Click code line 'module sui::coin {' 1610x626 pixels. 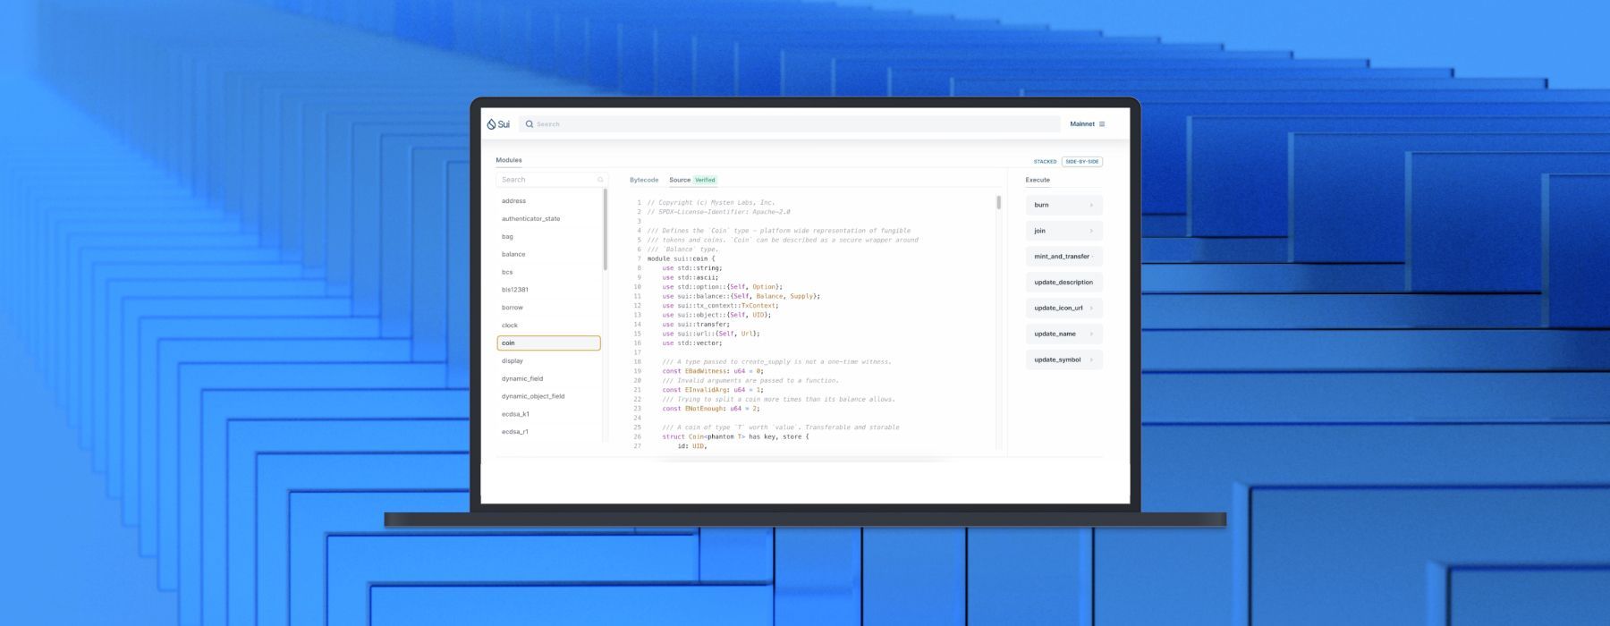point(681,258)
